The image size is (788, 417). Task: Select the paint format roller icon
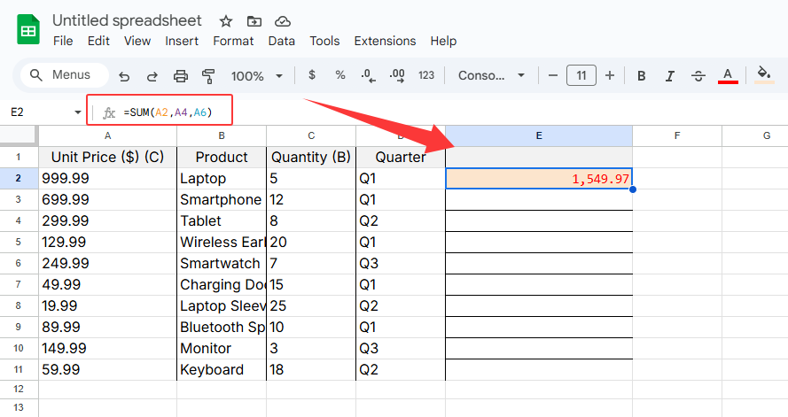tap(209, 76)
